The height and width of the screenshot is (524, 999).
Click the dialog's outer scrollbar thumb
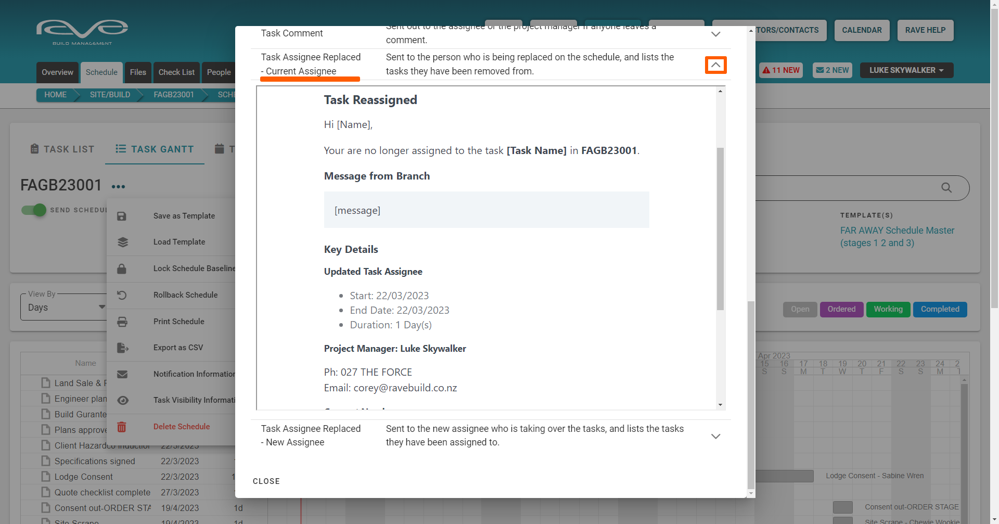click(751, 395)
